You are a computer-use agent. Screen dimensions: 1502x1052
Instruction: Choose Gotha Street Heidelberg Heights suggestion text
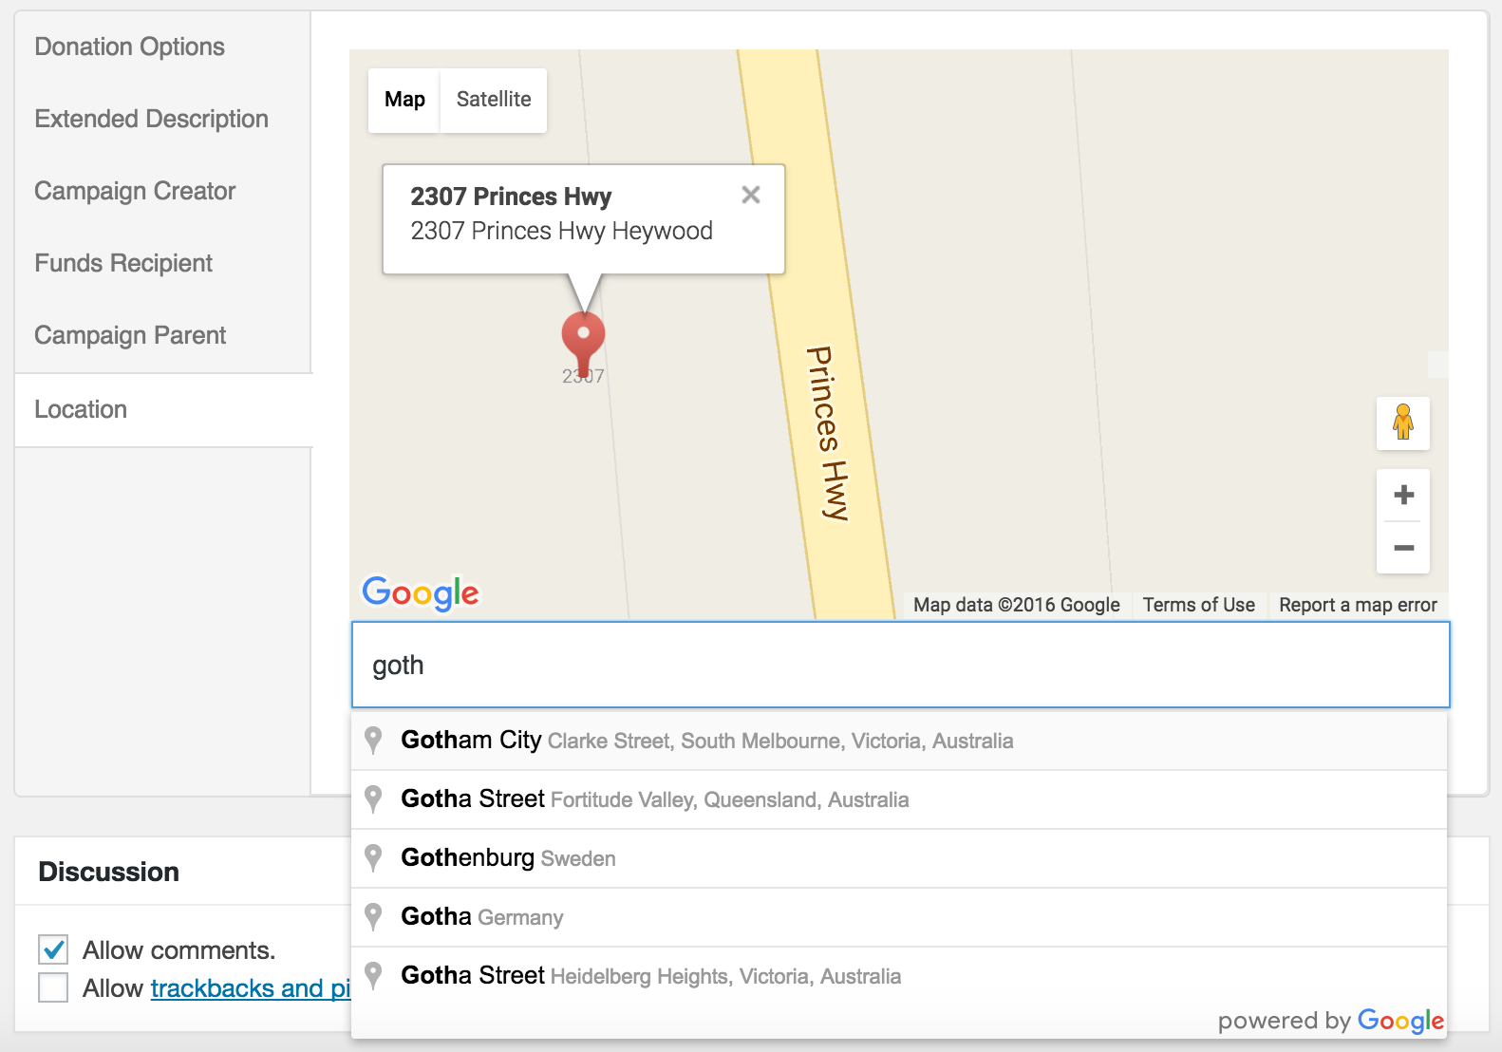coord(651,976)
